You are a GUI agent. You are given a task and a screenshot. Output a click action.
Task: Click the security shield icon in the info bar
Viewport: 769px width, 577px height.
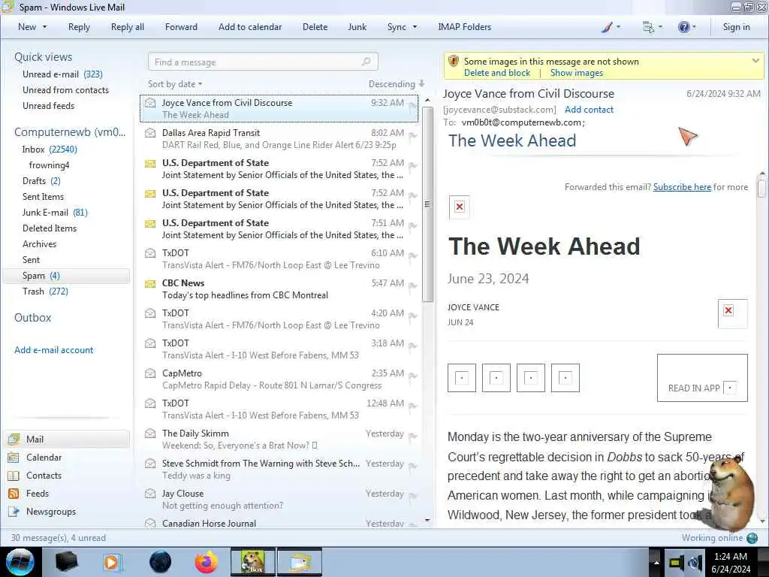pyautogui.click(x=454, y=62)
